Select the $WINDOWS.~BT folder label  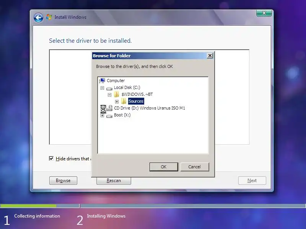137,94
